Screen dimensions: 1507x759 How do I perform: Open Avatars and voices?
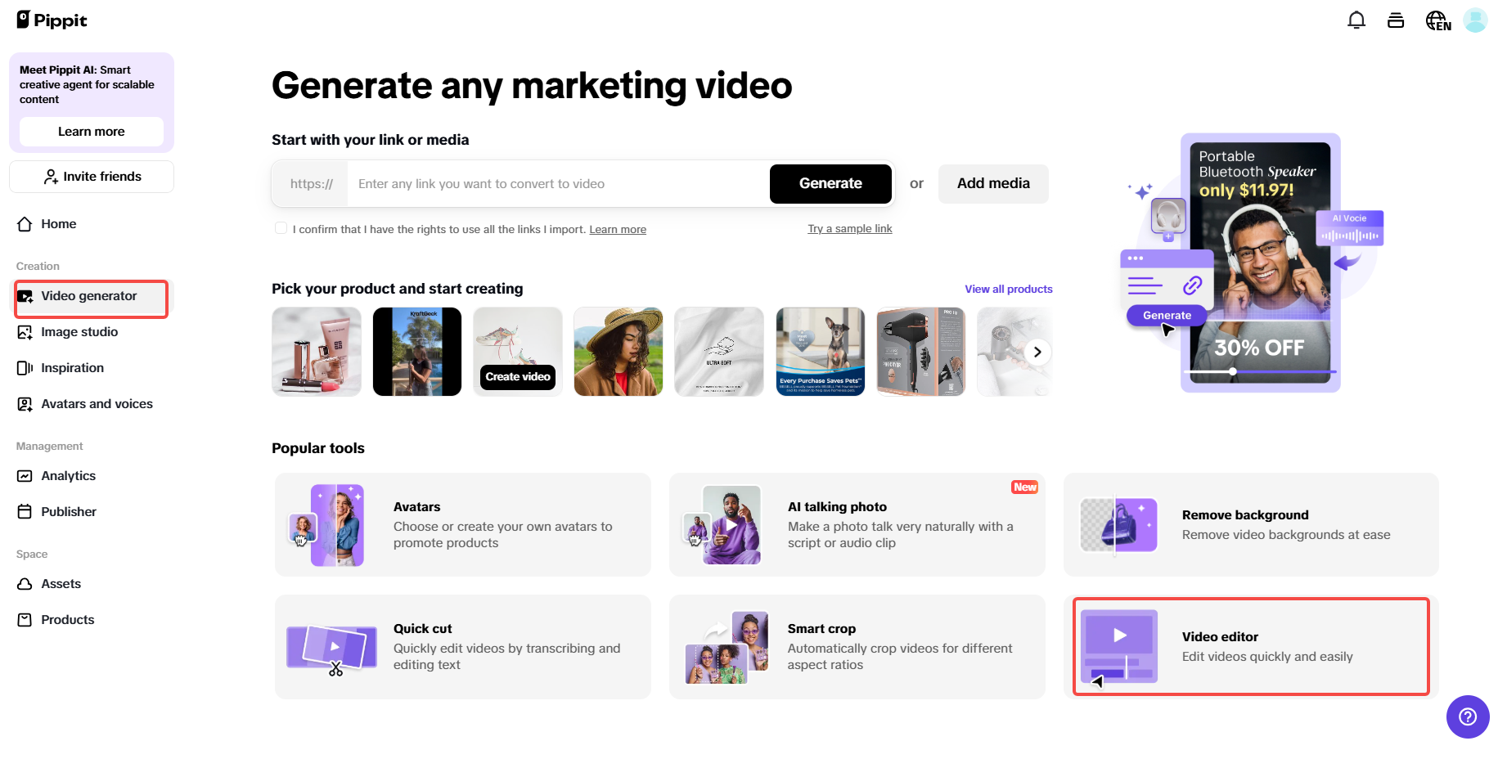97,403
